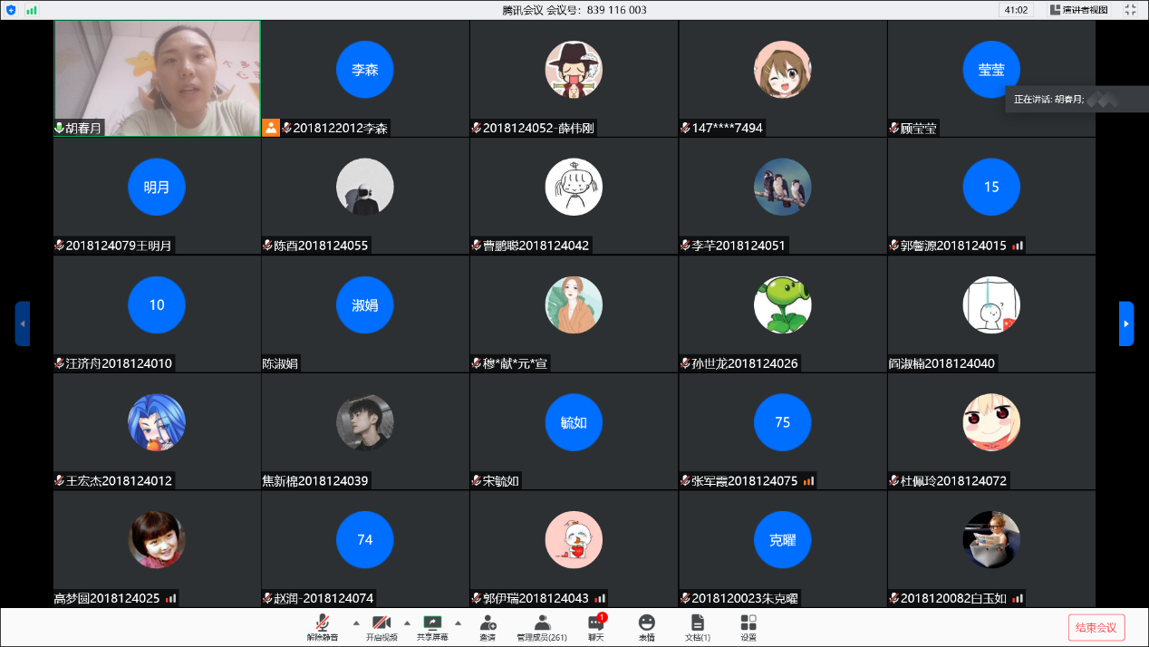Unmute the microphone (解除静音)

[x=322, y=623]
